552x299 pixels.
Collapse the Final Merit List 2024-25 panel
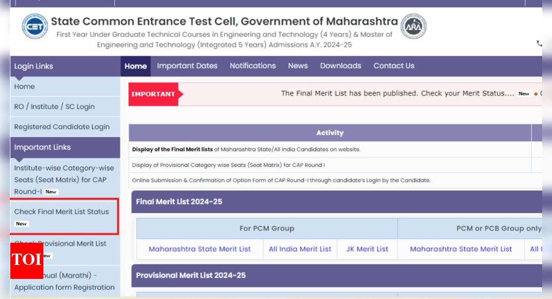[x=178, y=202]
